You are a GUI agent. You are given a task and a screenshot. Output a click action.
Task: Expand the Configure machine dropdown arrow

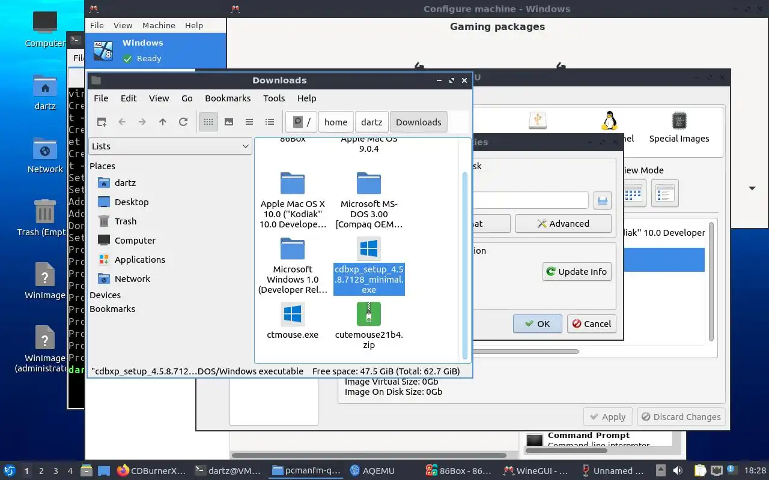coord(752,188)
